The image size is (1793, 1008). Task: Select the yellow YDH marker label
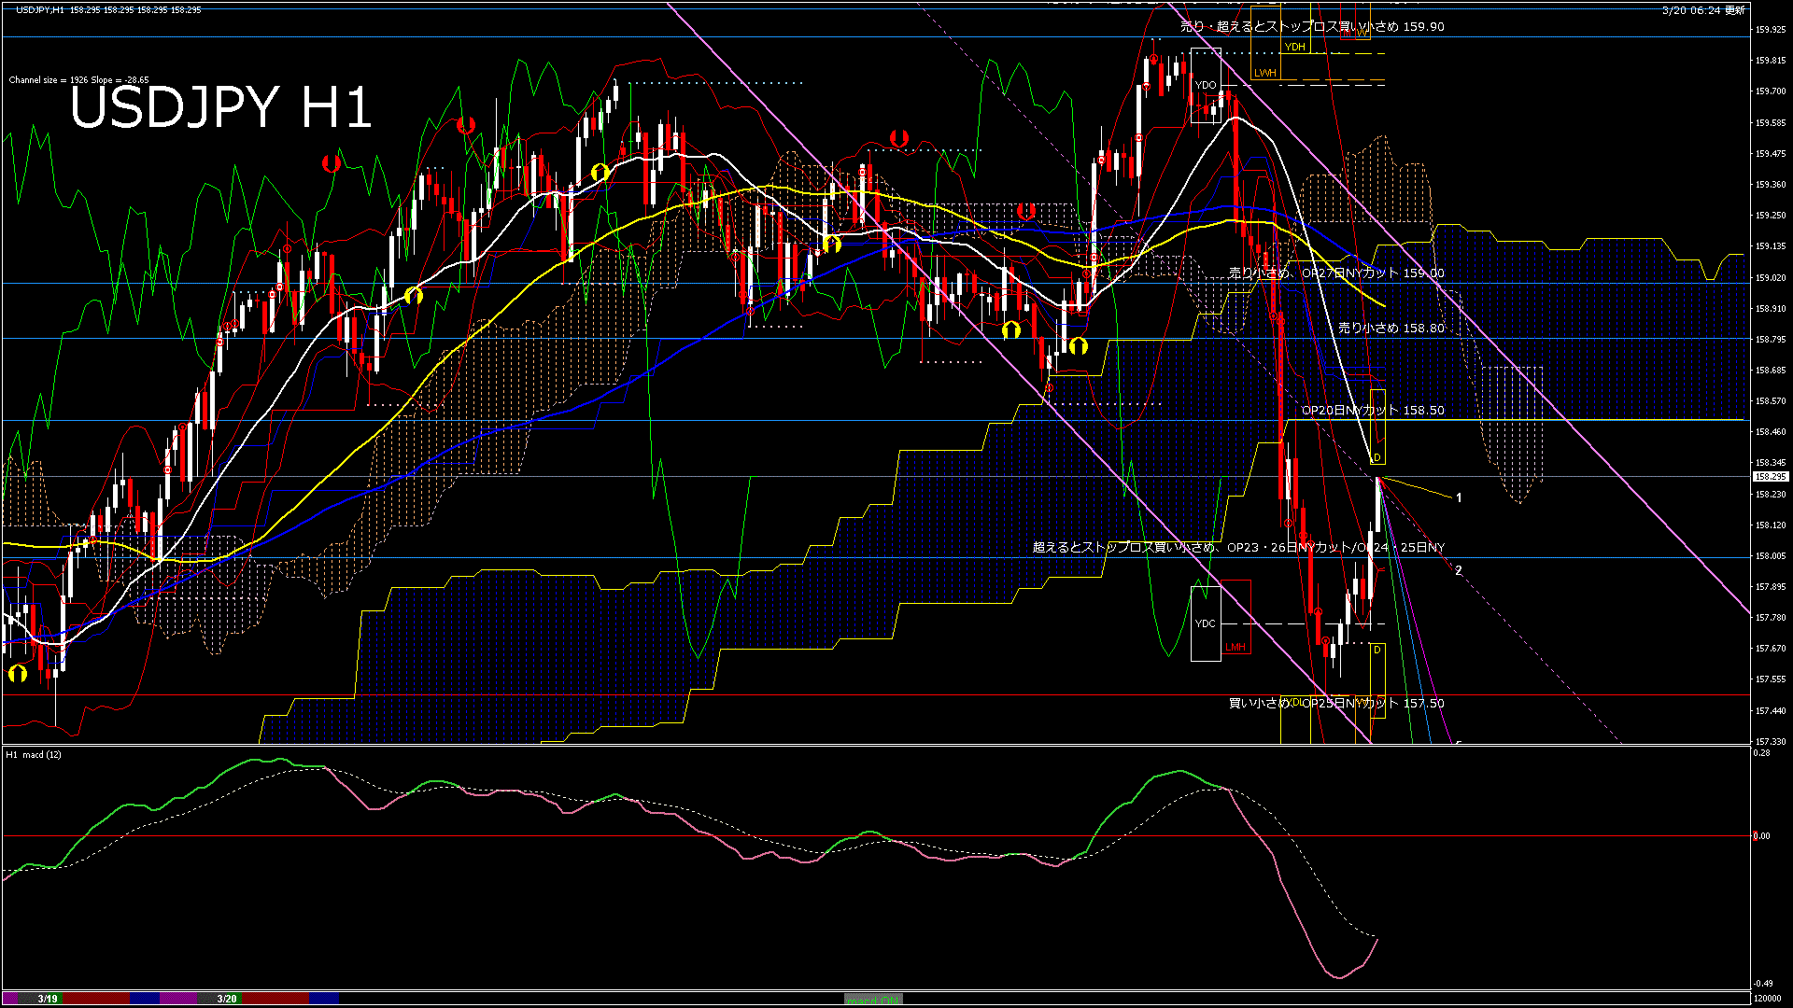point(1294,47)
